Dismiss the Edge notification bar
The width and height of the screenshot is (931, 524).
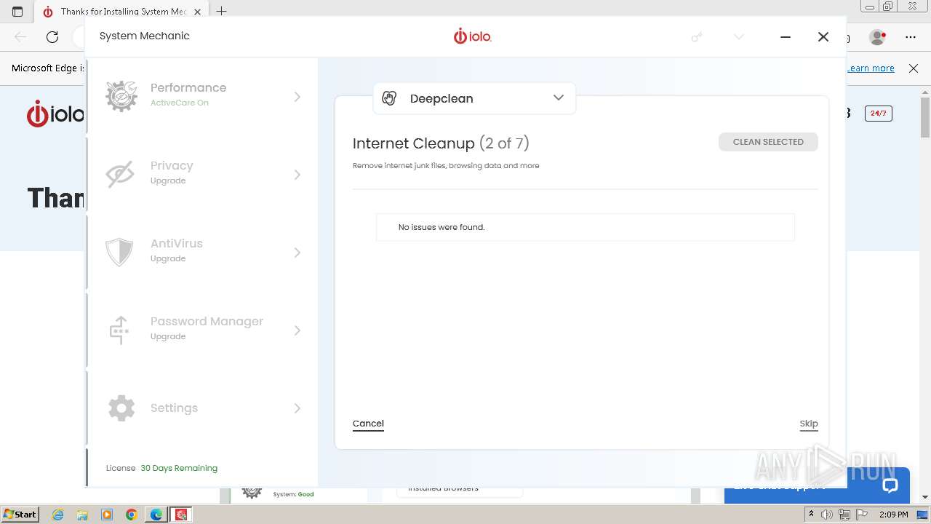tap(914, 68)
